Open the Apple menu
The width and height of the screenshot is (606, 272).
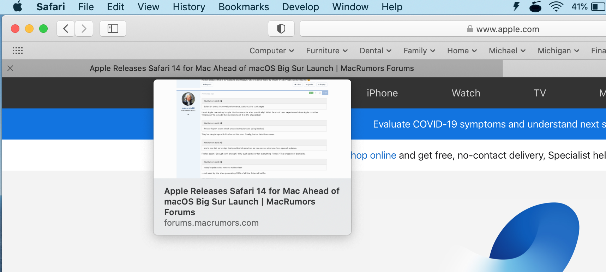pos(18,7)
